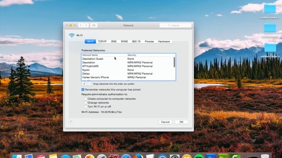Go back with the left arrow button

tap(81, 25)
